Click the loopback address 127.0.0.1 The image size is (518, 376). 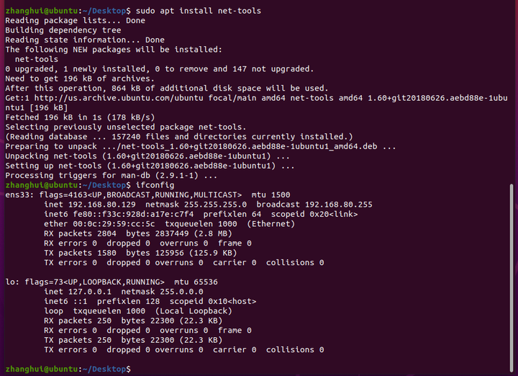click(x=90, y=292)
